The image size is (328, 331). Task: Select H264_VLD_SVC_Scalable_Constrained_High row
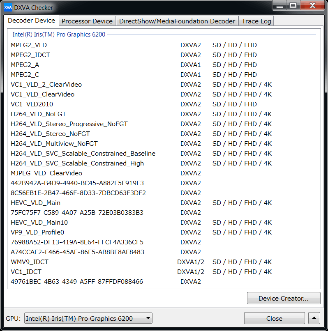click(164, 163)
